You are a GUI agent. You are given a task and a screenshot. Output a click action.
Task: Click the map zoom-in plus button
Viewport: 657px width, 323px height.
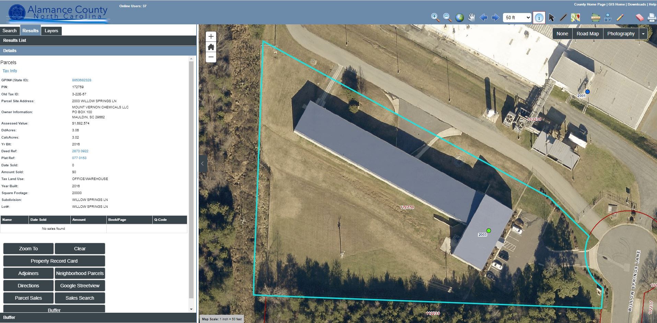[211, 36]
